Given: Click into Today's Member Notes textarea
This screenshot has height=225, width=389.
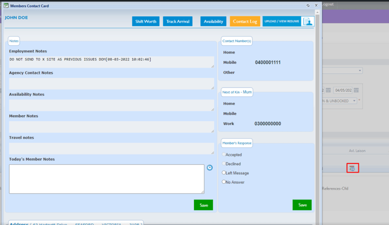Looking at the screenshot, I should [x=107, y=179].
